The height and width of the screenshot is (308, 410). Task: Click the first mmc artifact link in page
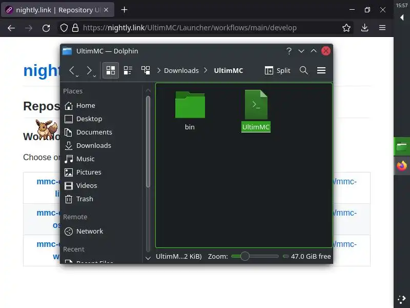(x=48, y=187)
